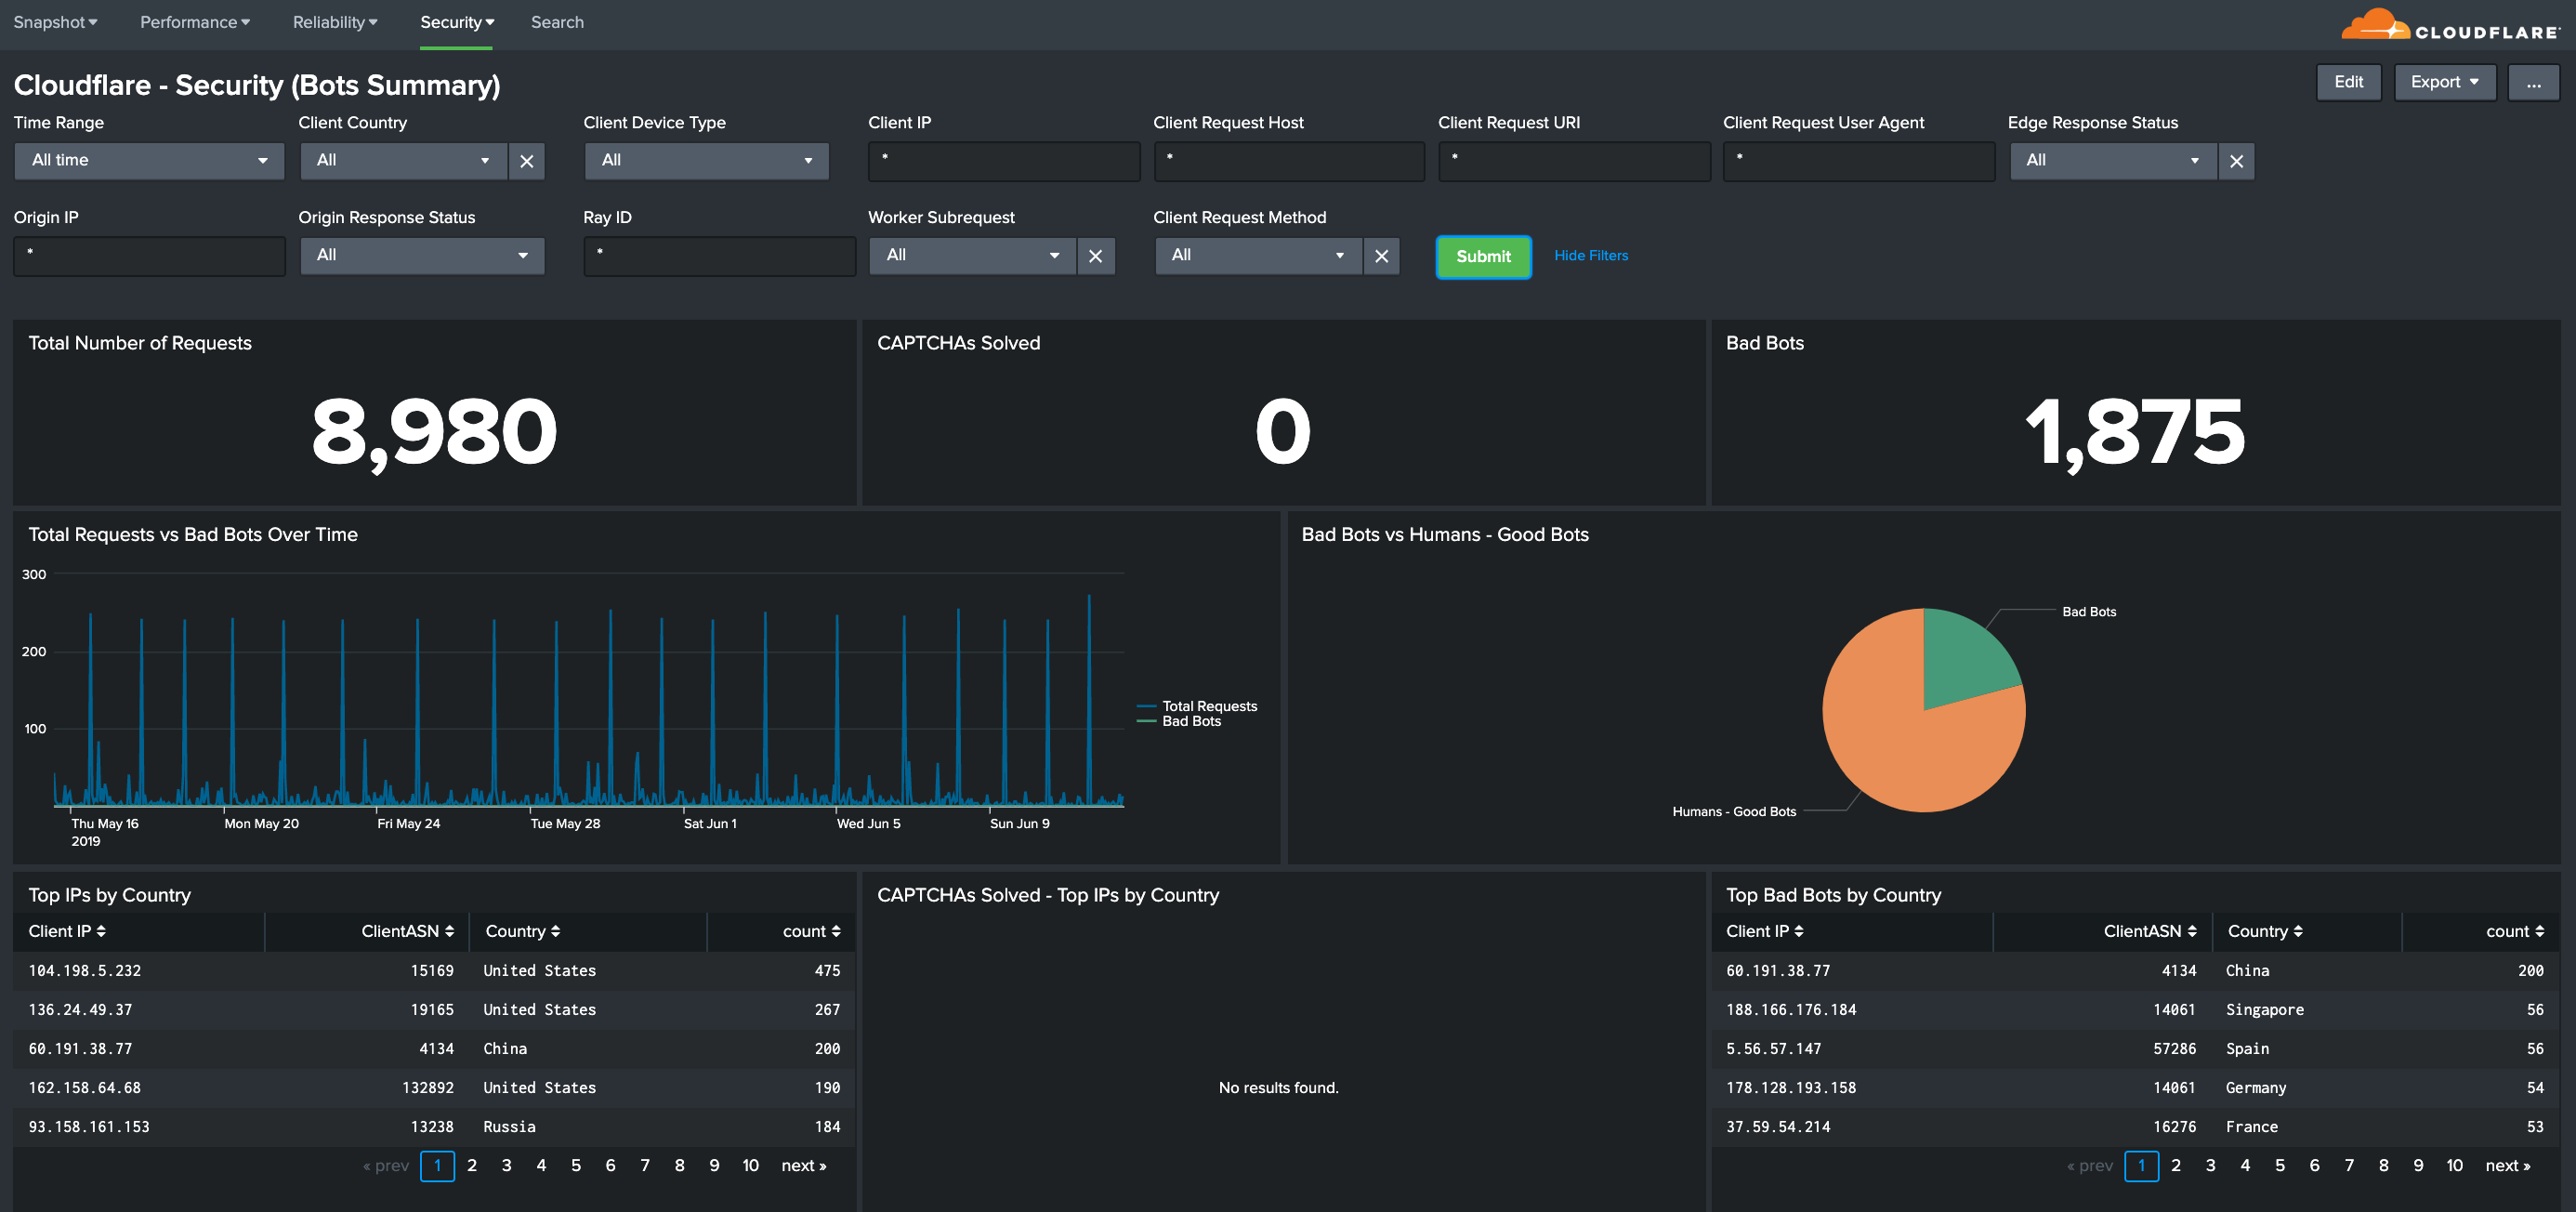Select the Time Range dropdown

(x=146, y=159)
